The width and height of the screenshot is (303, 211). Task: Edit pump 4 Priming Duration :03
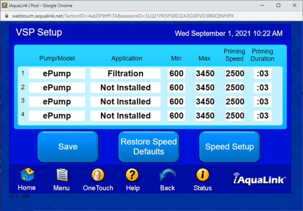pyautogui.click(x=263, y=116)
